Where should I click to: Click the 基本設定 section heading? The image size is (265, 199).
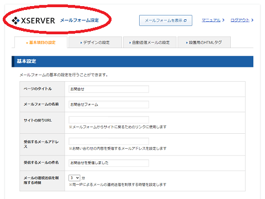(x=26, y=61)
